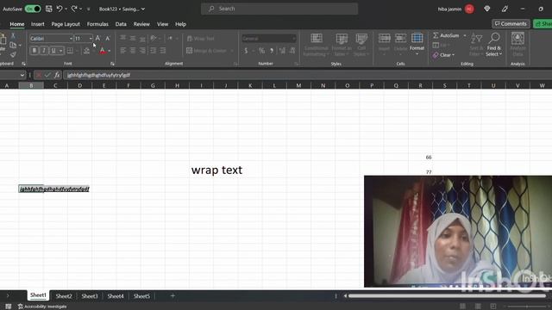Screen dimensions: 552x310
Task: Click the horizontal scrollbar thumb
Action: pyautogui.click(x=447, y=296)
